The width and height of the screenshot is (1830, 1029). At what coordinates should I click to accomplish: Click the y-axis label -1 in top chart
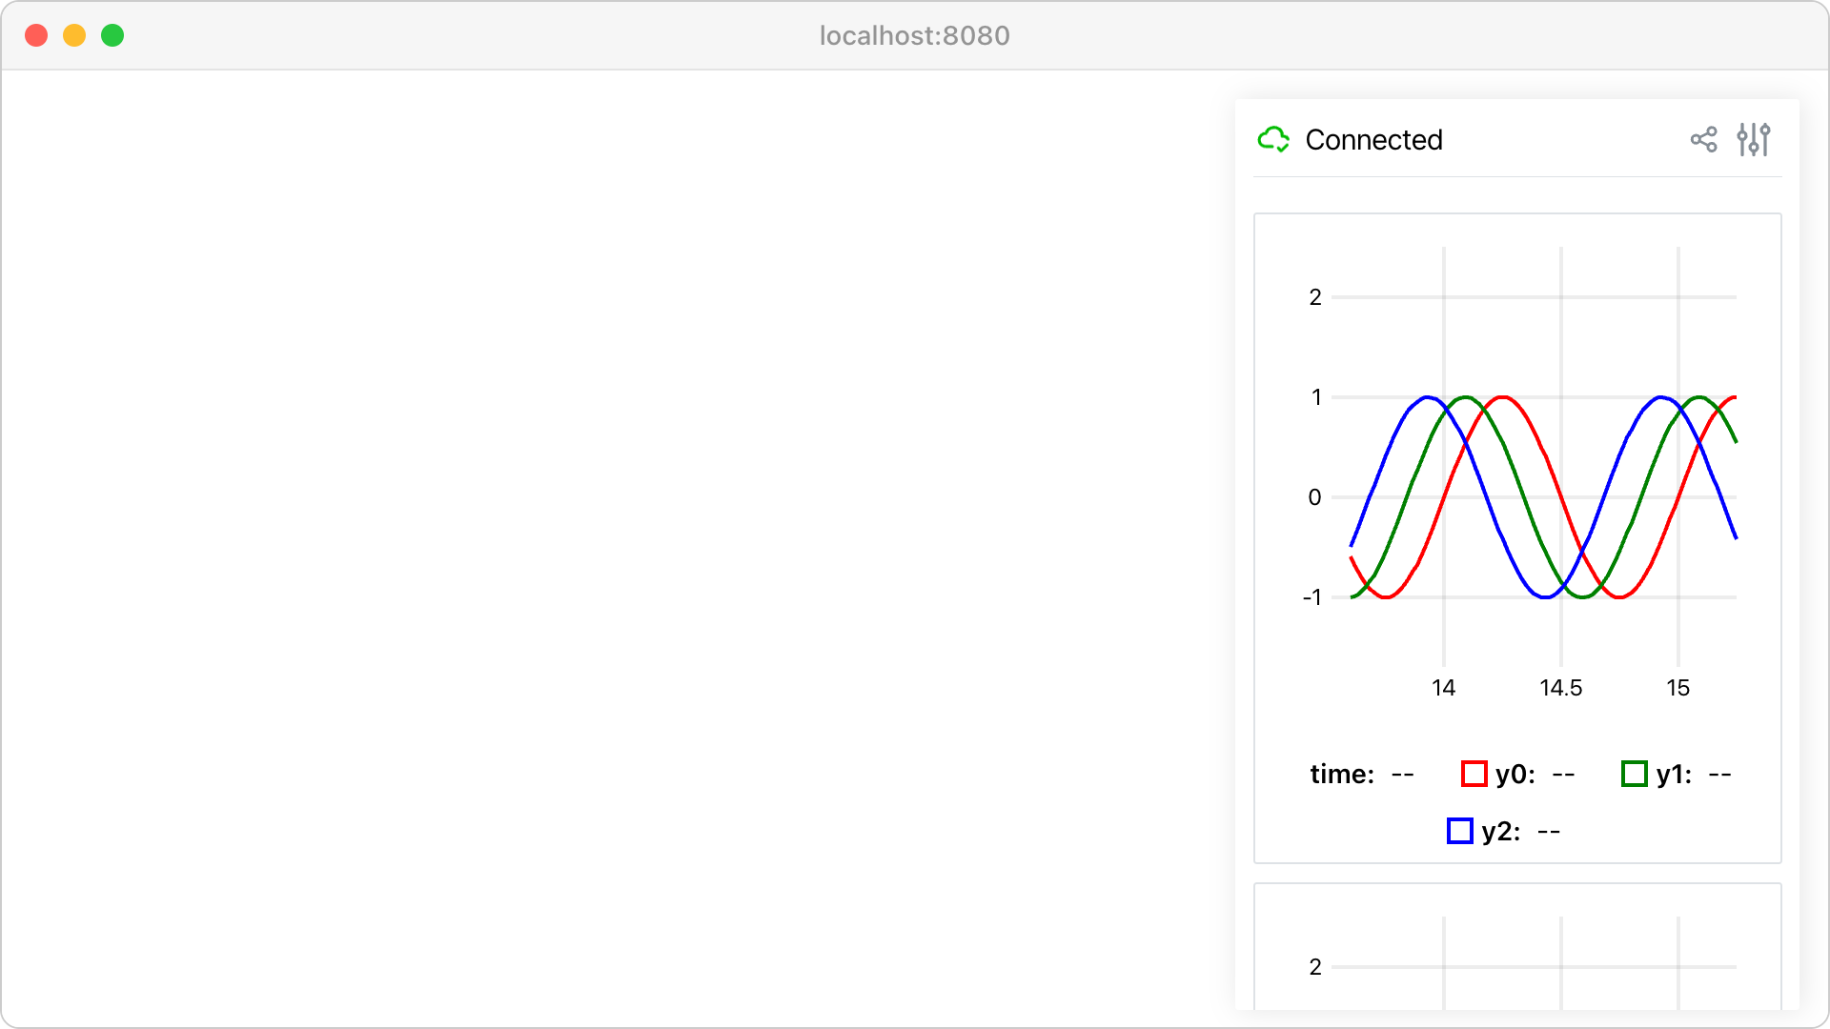pyautogui.click(x=1312, y=597)
